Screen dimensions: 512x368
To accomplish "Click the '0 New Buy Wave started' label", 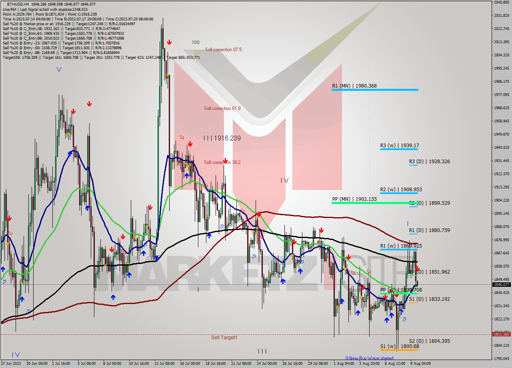I will (x=370, y=358).
